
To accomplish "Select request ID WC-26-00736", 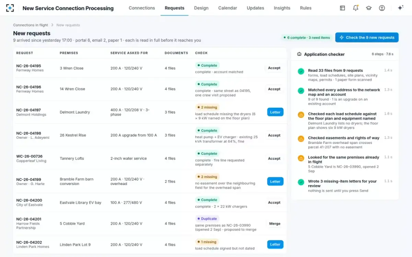I will pyautogui.click(x=29, y=156).
